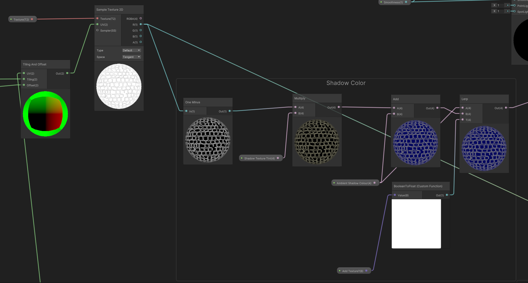
Task: Click the Sampler(SS) input port
Action: click(x=98, y=30)
